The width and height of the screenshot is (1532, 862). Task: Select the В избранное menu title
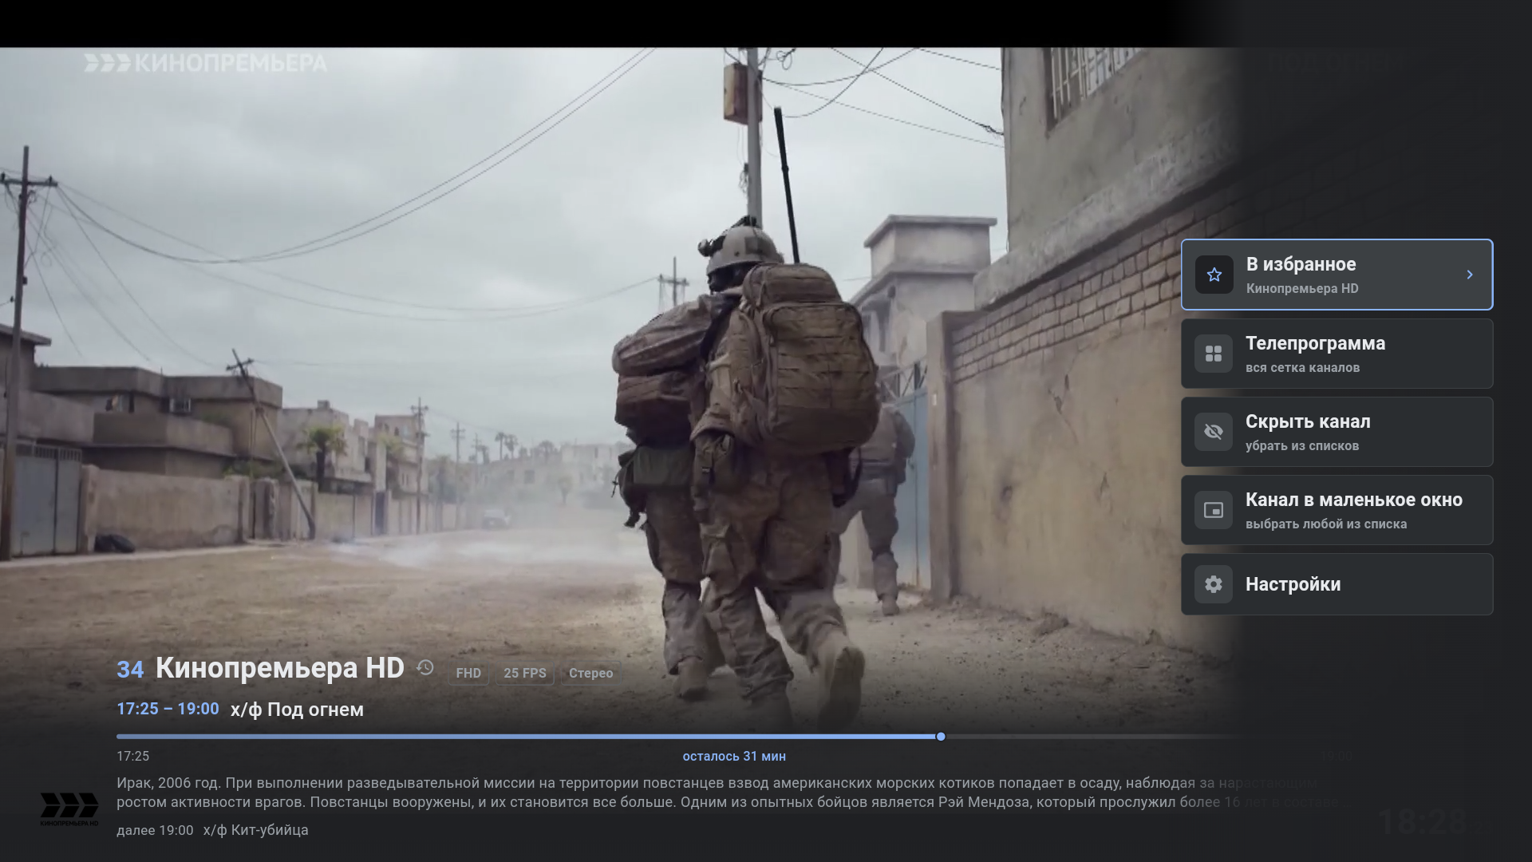click(x=1301, y=264)
